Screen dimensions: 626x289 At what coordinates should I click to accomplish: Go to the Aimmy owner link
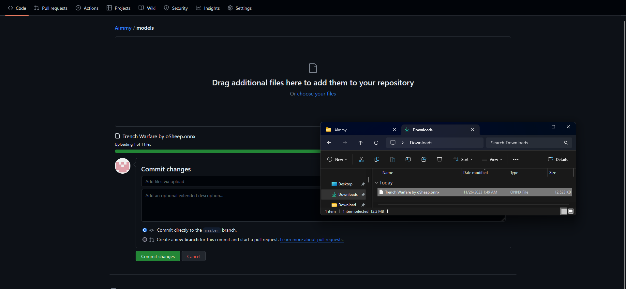(123, 28)
